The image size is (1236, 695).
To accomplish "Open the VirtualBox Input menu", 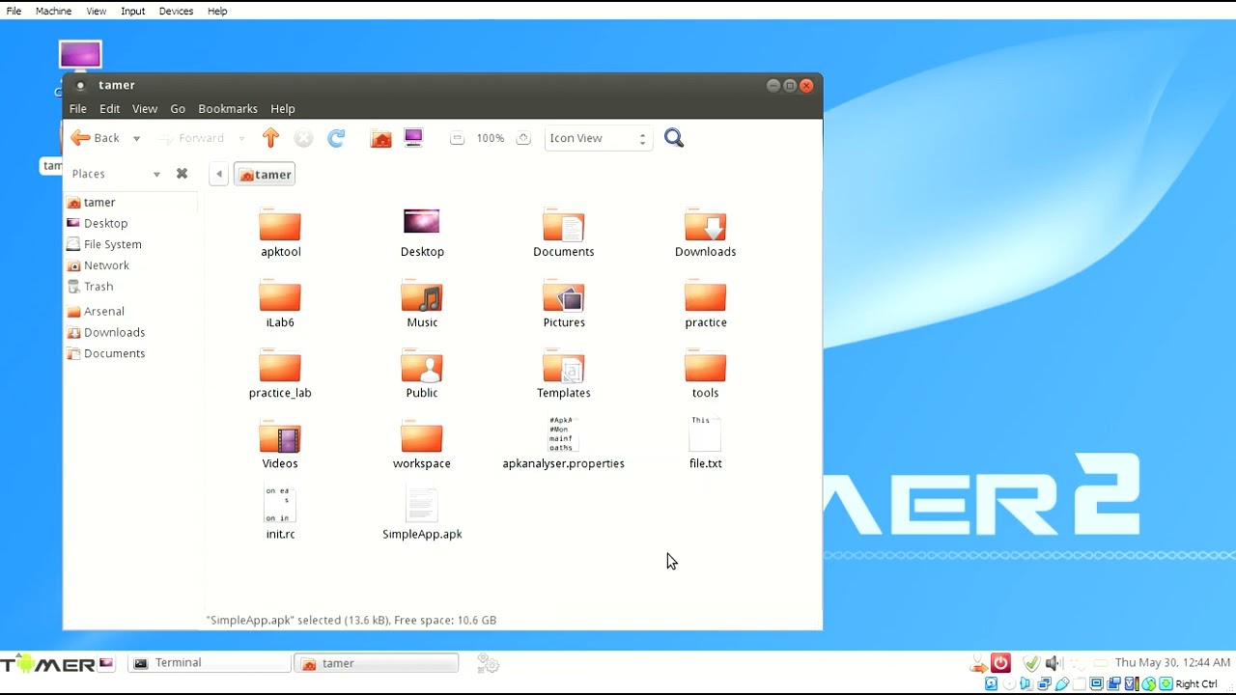I will pos(132,11).
